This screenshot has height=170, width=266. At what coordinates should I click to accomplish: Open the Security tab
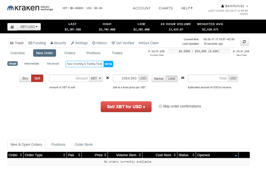(58, 43)
